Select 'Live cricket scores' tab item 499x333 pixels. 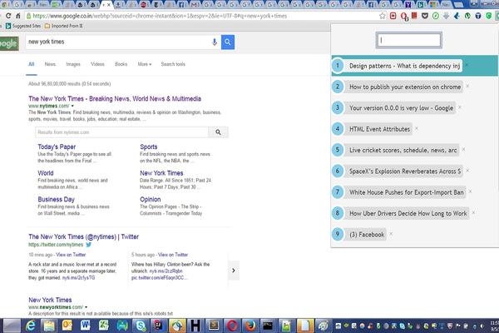(x=403, y=150)
